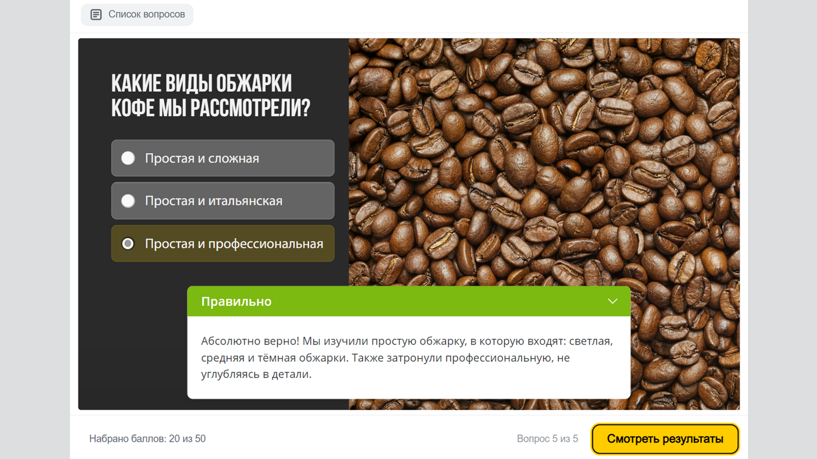This screenshot has height=459, width=817.
Task: Click the Список вопросов label text
Action: [x=146, y=15]
